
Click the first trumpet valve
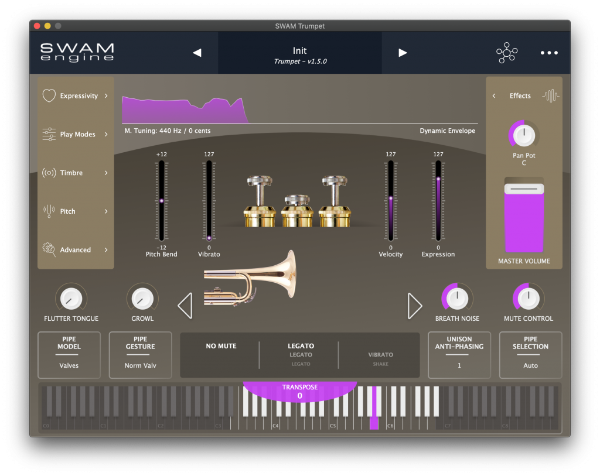tap(260, 201)
